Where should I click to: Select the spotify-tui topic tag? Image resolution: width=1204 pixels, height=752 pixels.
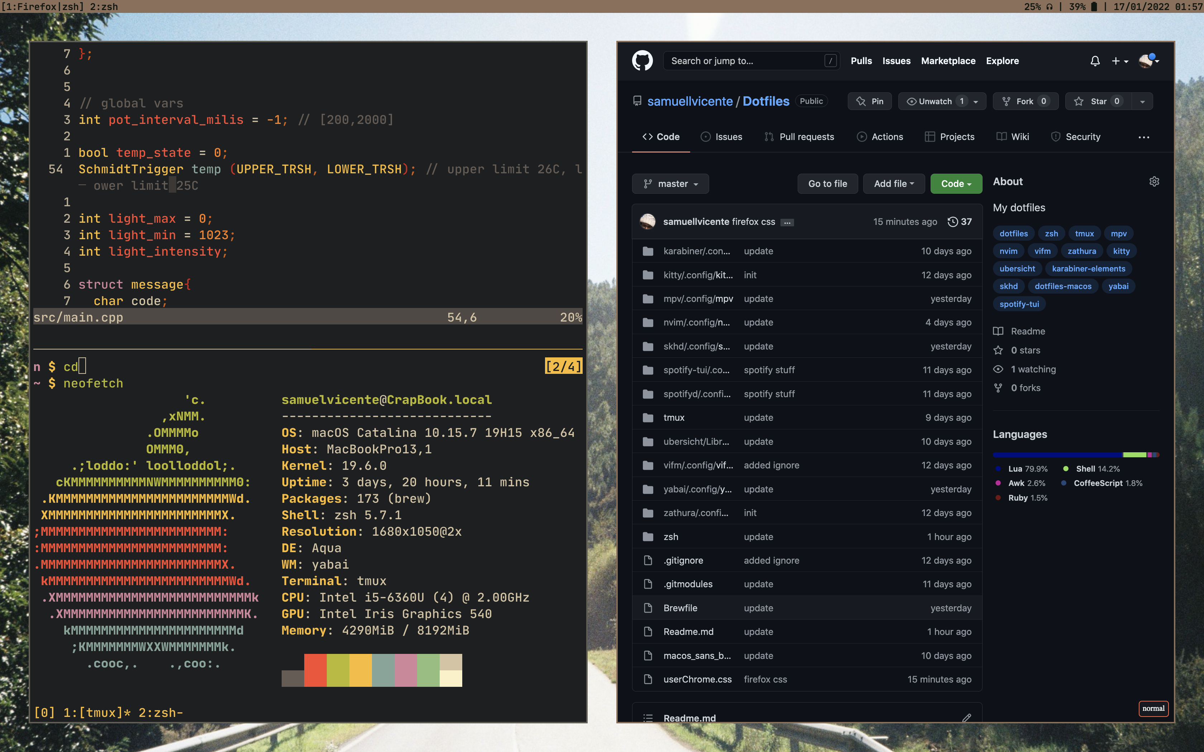[1019, 304]
